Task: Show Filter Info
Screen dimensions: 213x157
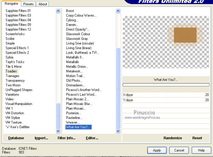Action: tap(67, 138)
